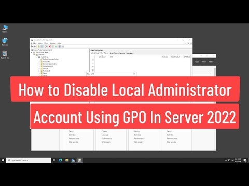The image size is (249, 186).
Task: Click the red X delete toolbar icon
Action: (x=49, y=47)
